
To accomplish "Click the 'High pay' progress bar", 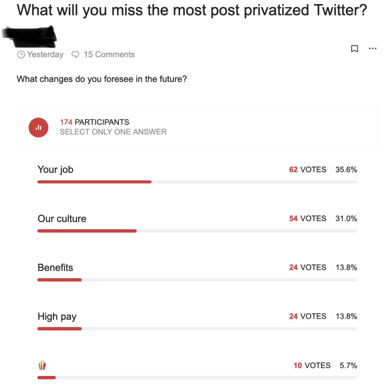I will [197, 329].
